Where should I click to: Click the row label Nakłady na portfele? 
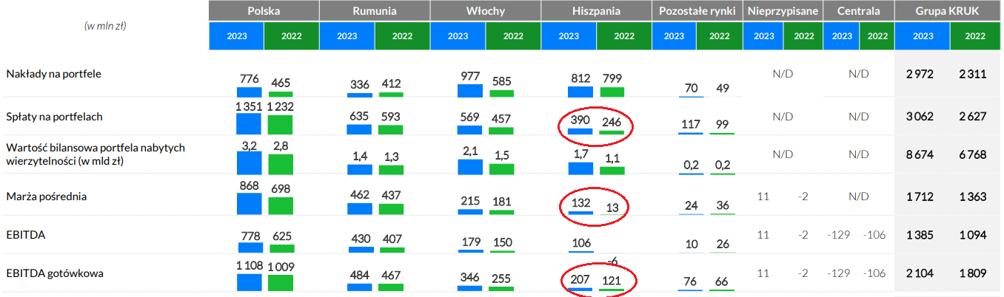pyautogui.click(x=53, y=74)
